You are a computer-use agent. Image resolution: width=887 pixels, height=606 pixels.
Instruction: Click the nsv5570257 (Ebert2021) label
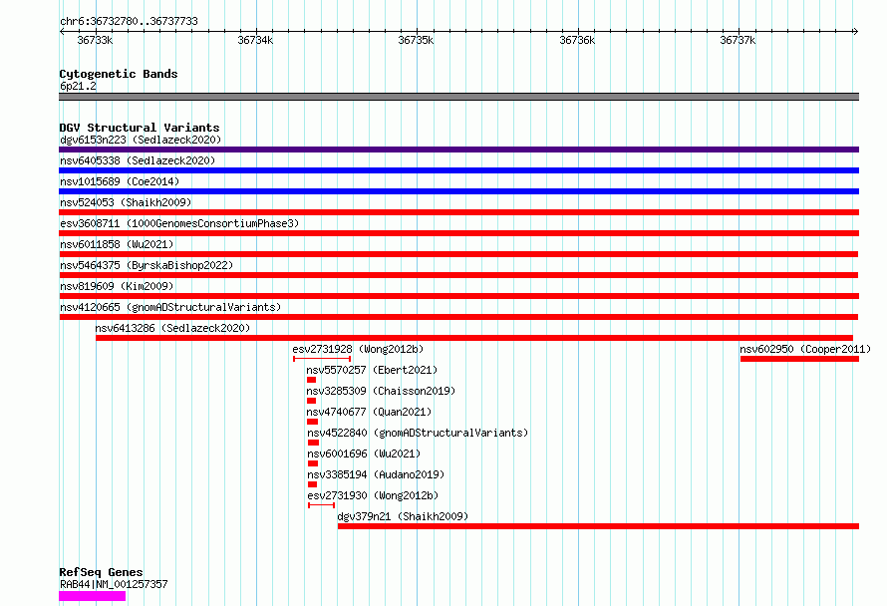point(372,370)
